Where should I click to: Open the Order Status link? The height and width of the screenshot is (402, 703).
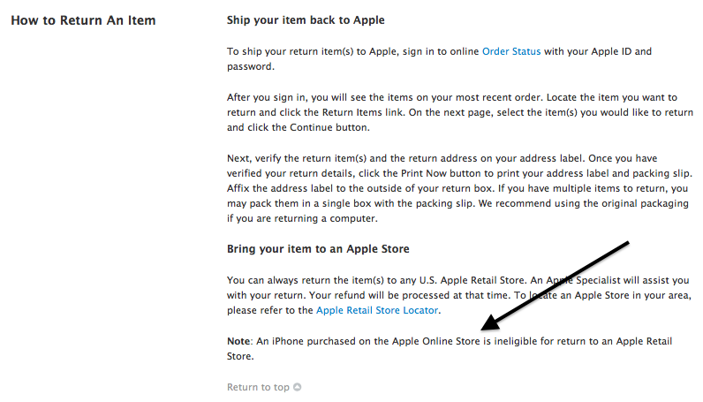tap(511, 51)
